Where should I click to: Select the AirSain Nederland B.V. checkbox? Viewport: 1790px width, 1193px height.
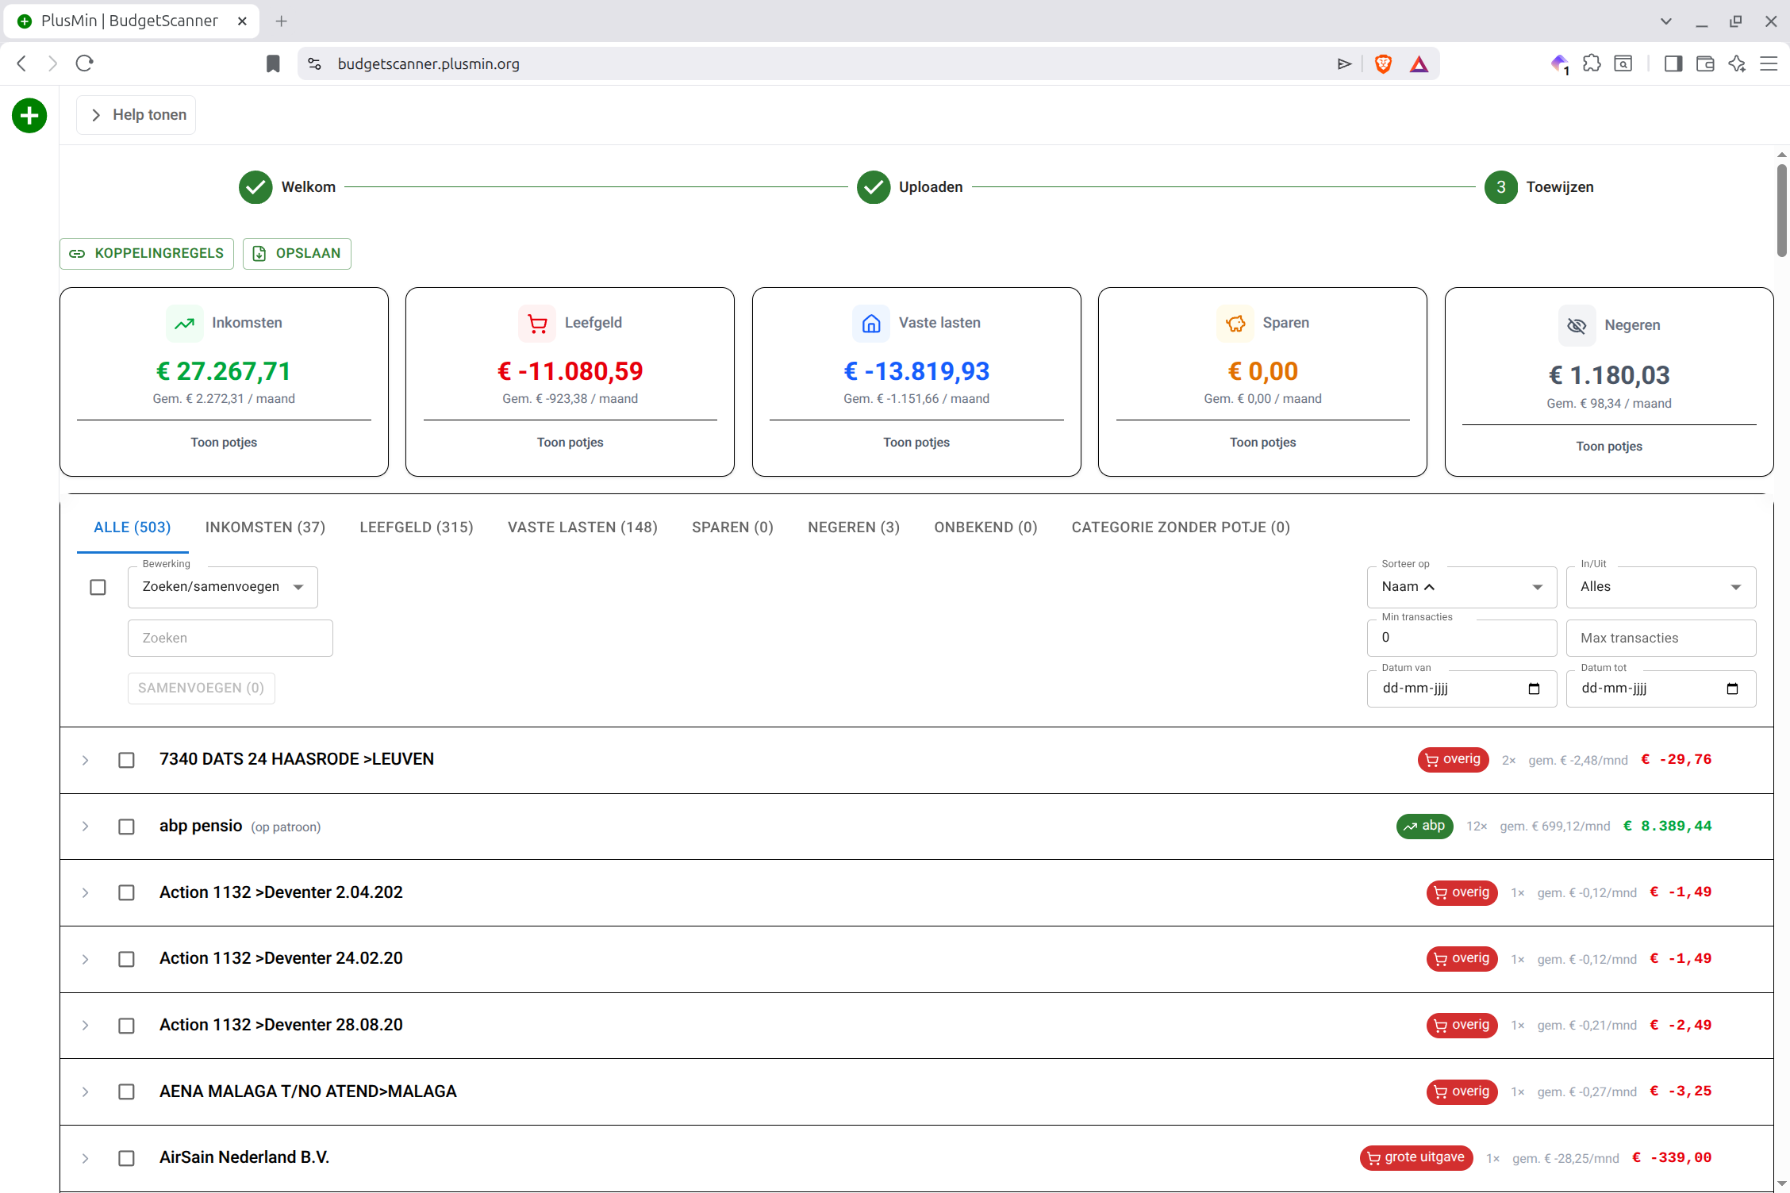[126, 1158]
